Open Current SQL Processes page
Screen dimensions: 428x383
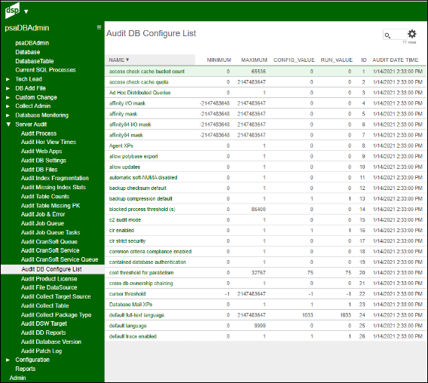tap(45, 70)
